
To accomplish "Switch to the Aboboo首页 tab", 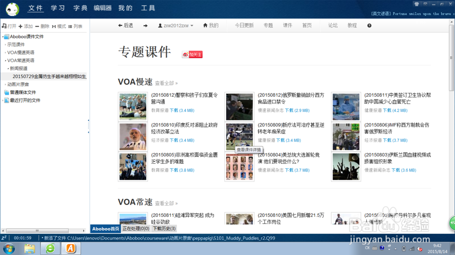I will (x=106, y=229).
